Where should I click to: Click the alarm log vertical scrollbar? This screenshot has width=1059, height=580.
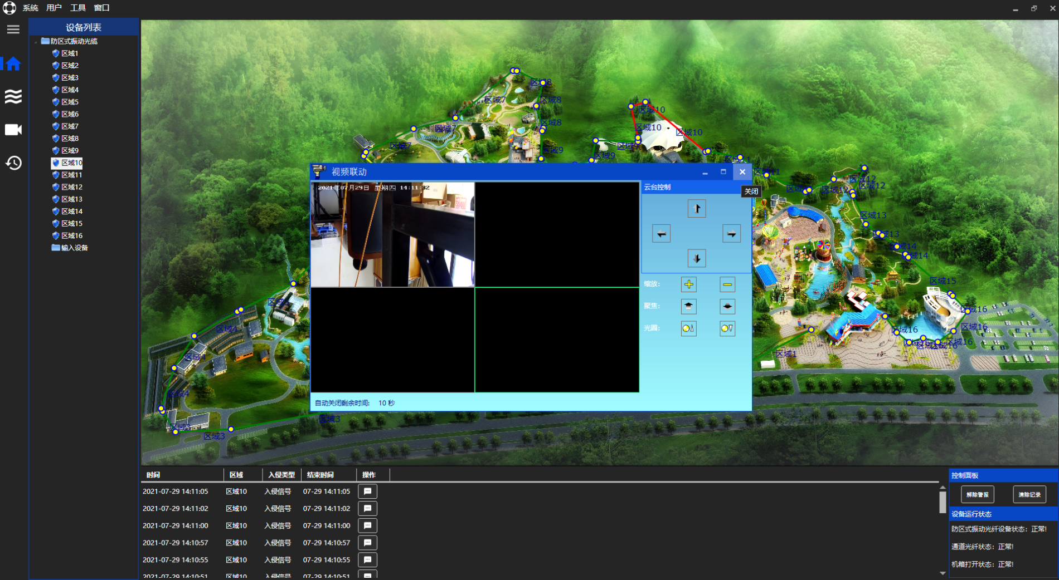943,530
